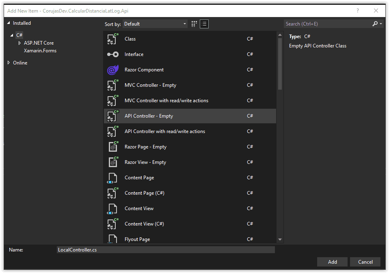Select 'Razor View - Empty' name
This screenshot has width=389, height=273.
[145, 162]
